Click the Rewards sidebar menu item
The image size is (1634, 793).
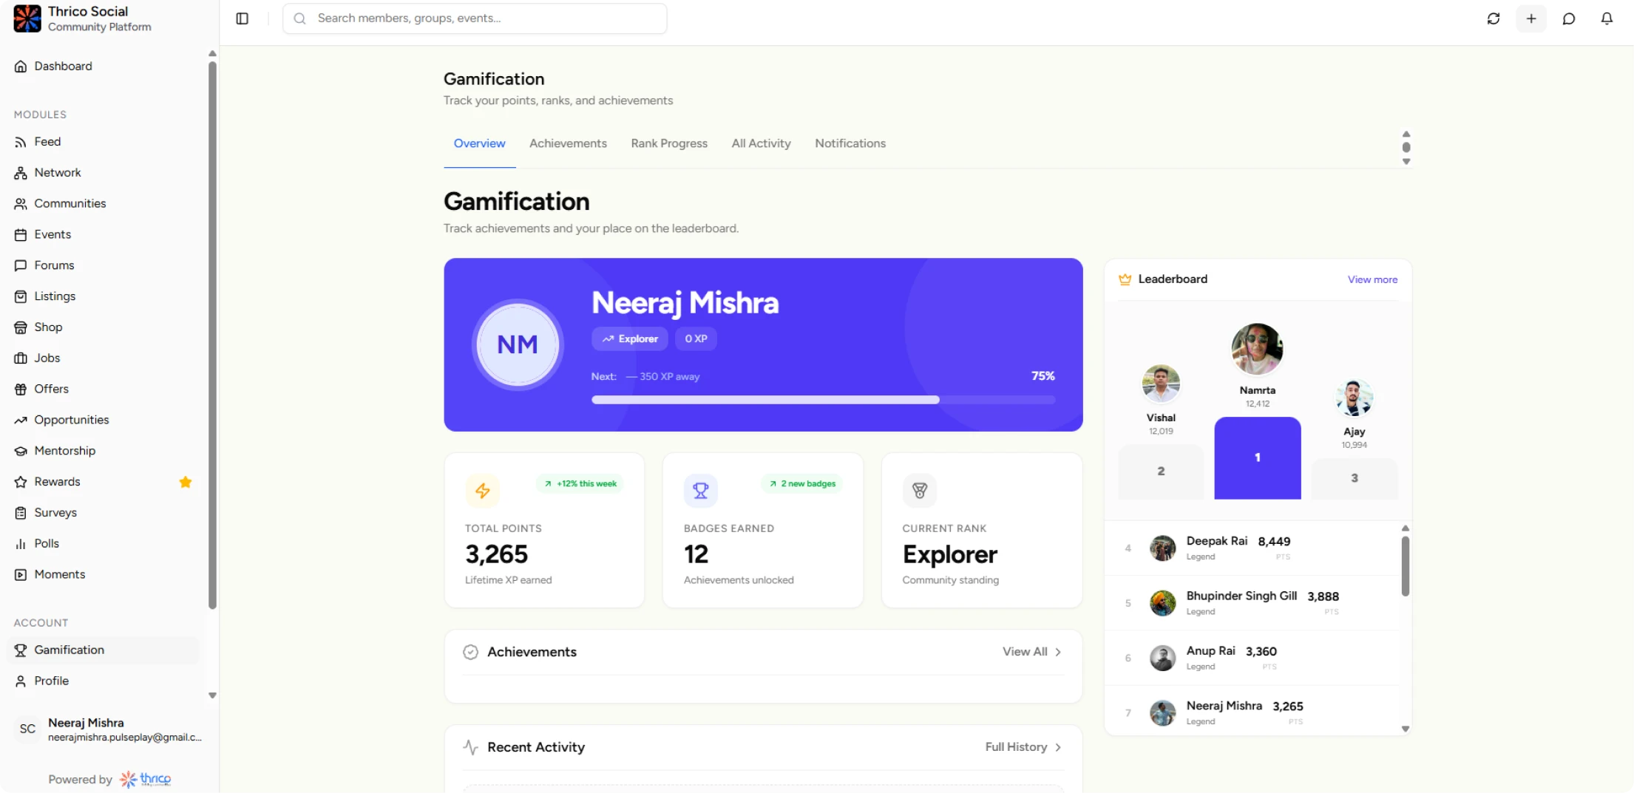click(x=103, y=482)
